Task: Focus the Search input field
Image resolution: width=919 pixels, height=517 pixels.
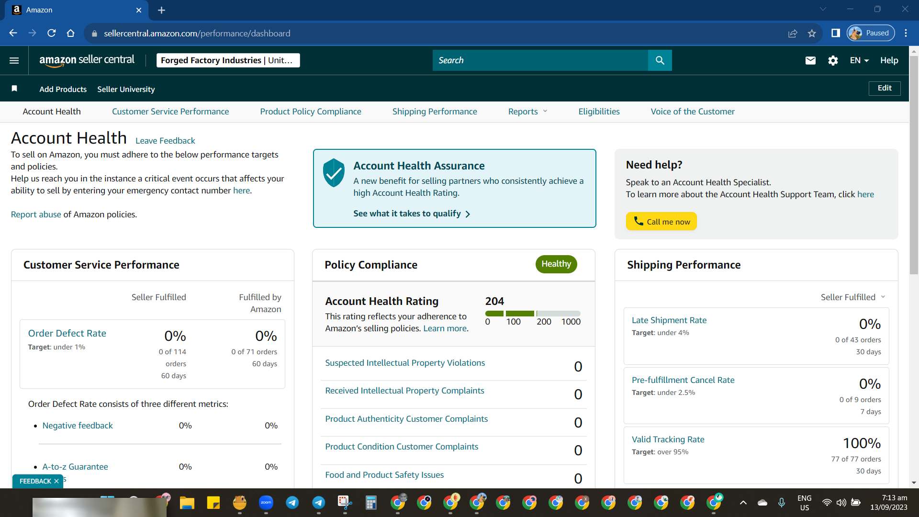Action: tap(540, 60)
